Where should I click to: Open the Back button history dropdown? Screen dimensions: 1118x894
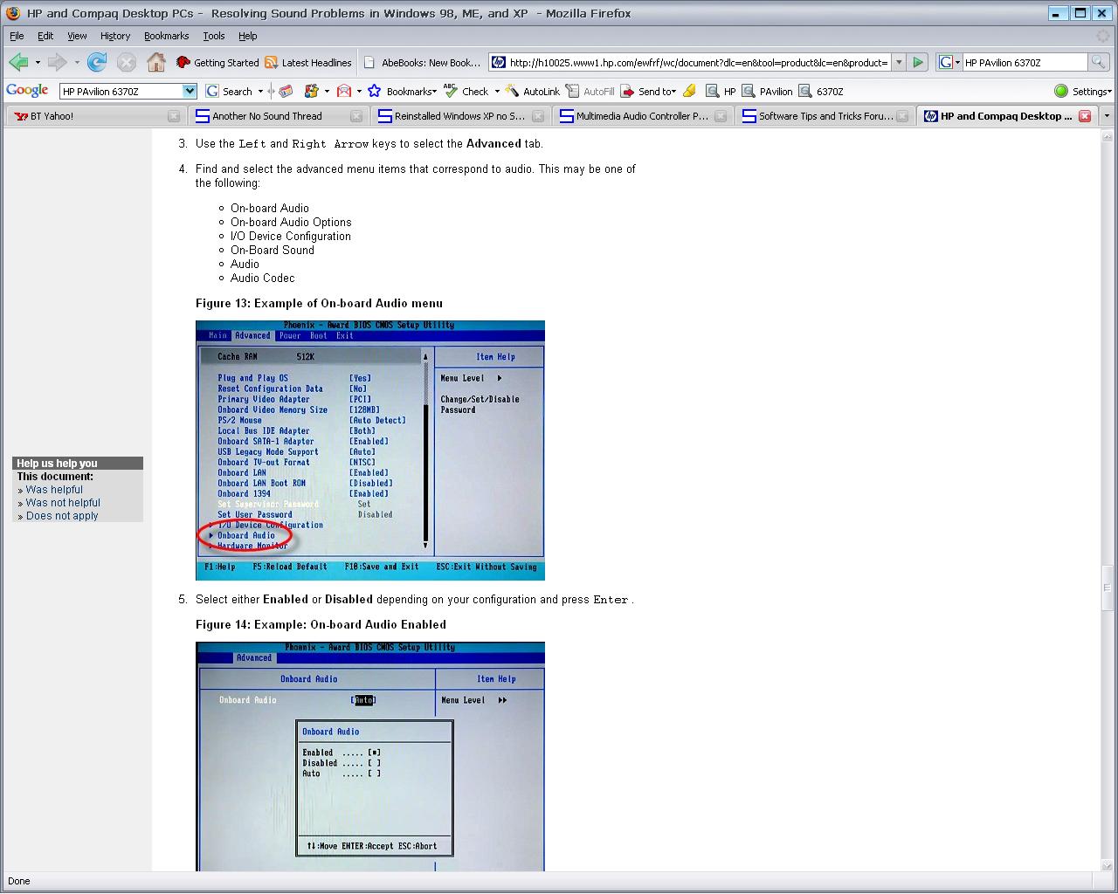[x=38, y=63]
